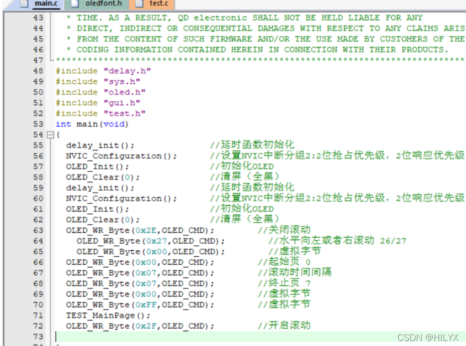Click OLED_WR_Byte(0x07,OLED_CMD) on line 67
The image size is (466, 346).
point(140,273)
